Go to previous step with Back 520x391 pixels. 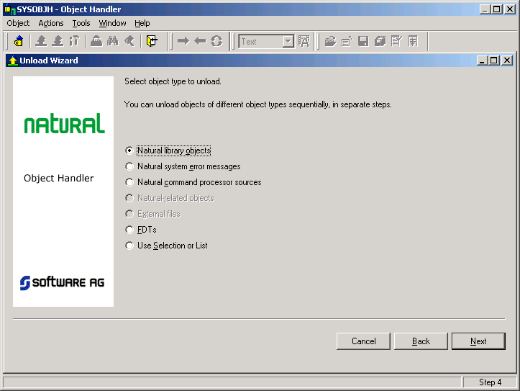pyautogui.click(x=421, y=341)
